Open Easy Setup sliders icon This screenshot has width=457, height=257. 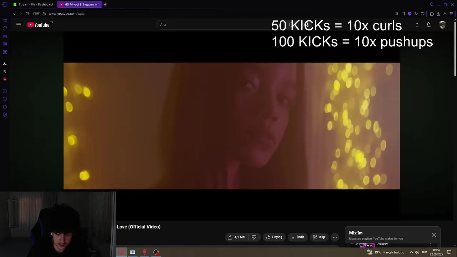(x=451, y=14)
